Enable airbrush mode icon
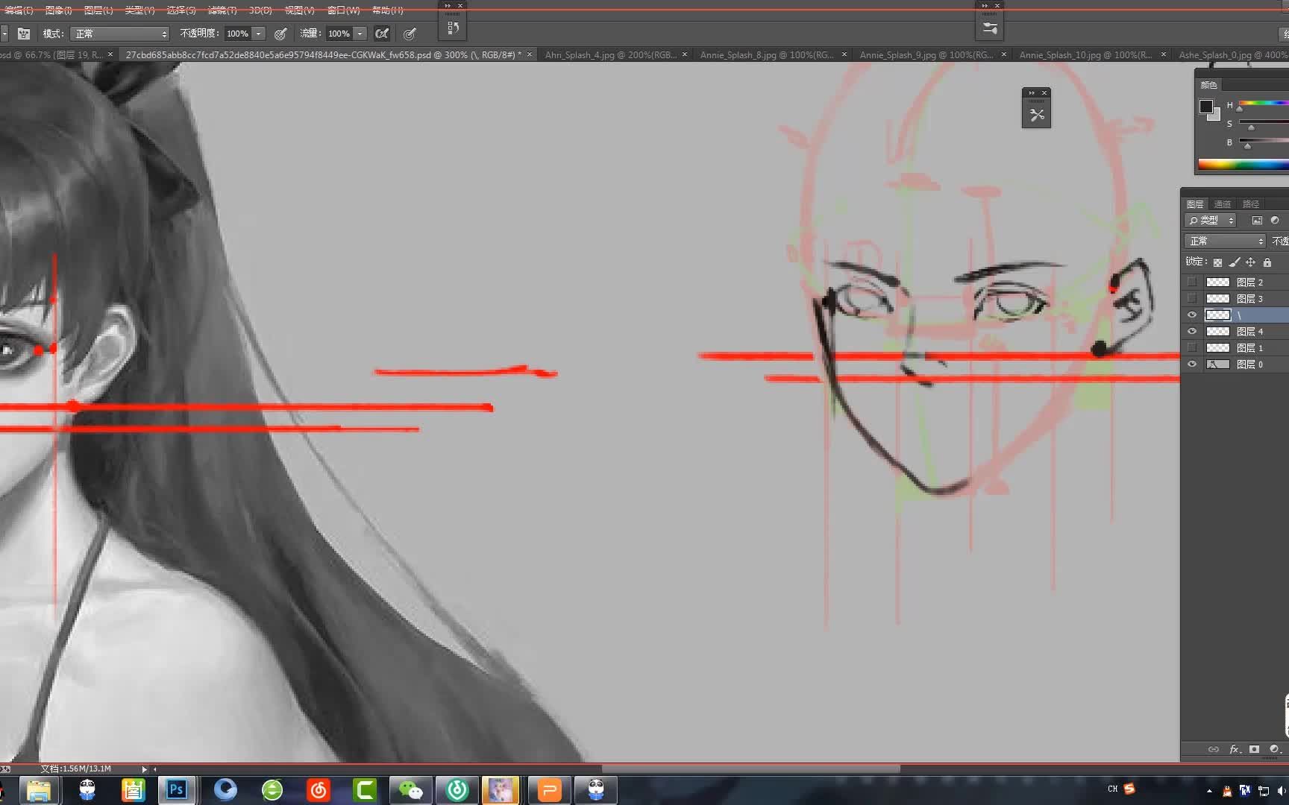The image size is (1289, 805). tap(382, 34)
